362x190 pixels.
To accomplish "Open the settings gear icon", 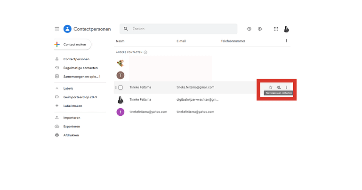I will (260, 29).
